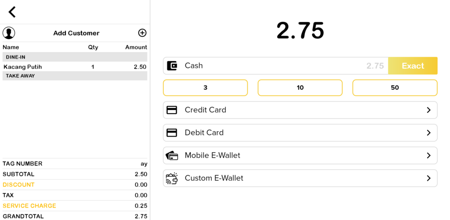450x220 pixels.
Task: Click the Custom E-Wallet icon
Action: 172,178
